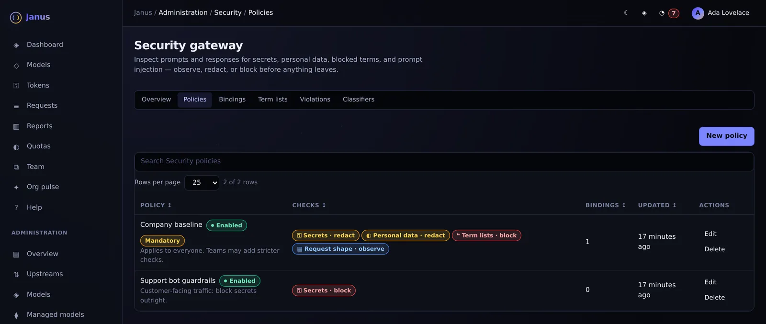This screenshot has height=324, width=766.
Task: Click Security breadcrumb link
Action: [228, 13]
